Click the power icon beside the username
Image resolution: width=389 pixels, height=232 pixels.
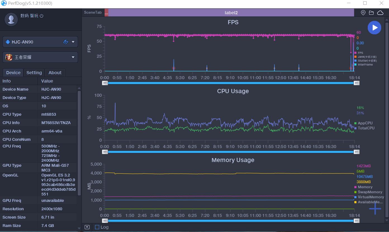42,16
